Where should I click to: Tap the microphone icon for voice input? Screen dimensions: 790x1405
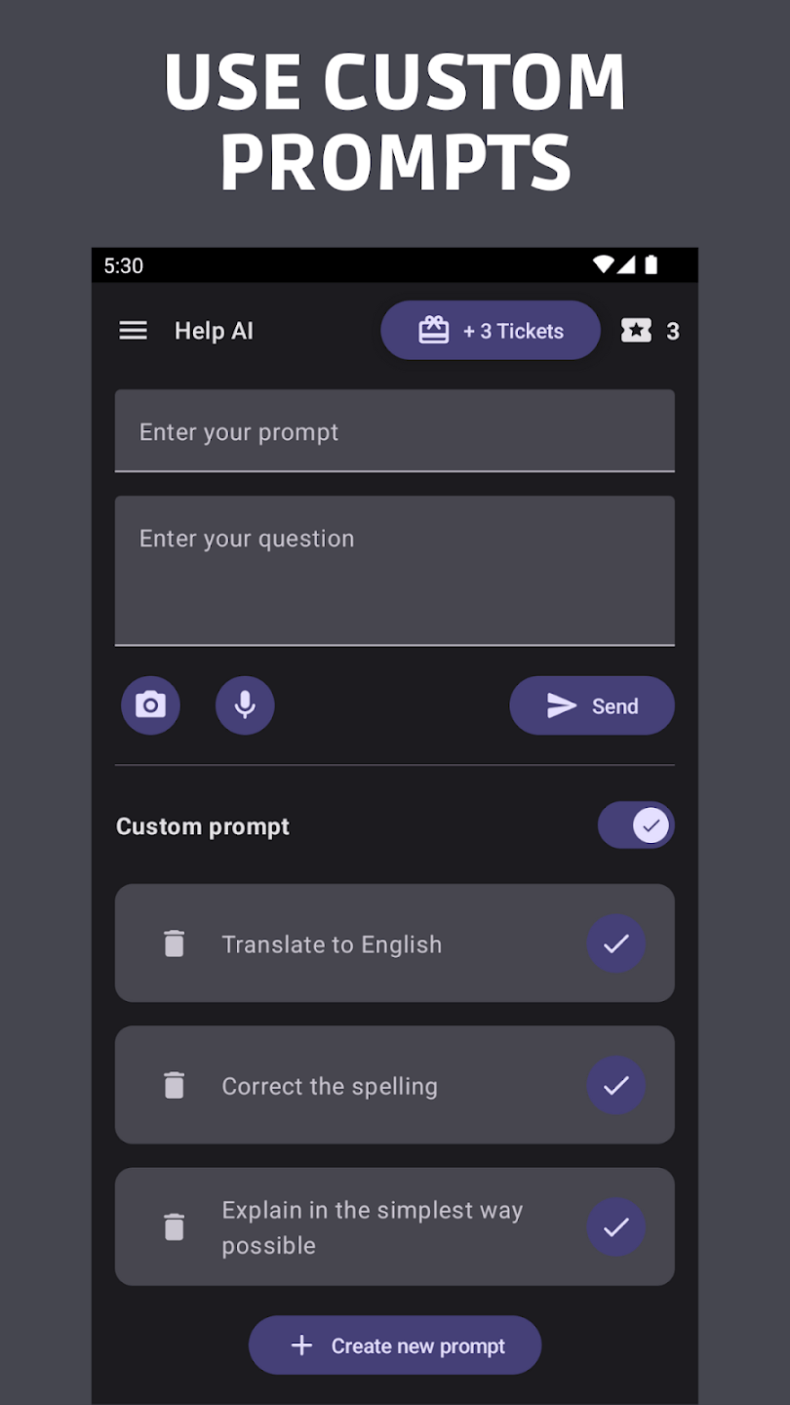[x=245, y=704]
